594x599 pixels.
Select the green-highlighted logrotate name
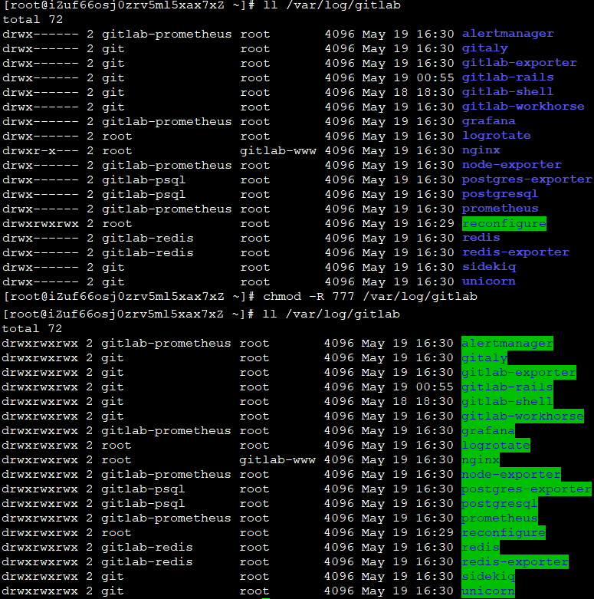pyautogui.click(x=495, y=446)
